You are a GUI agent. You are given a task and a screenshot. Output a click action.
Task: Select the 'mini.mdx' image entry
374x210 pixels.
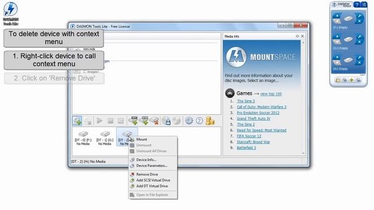(x=89, y=49)
